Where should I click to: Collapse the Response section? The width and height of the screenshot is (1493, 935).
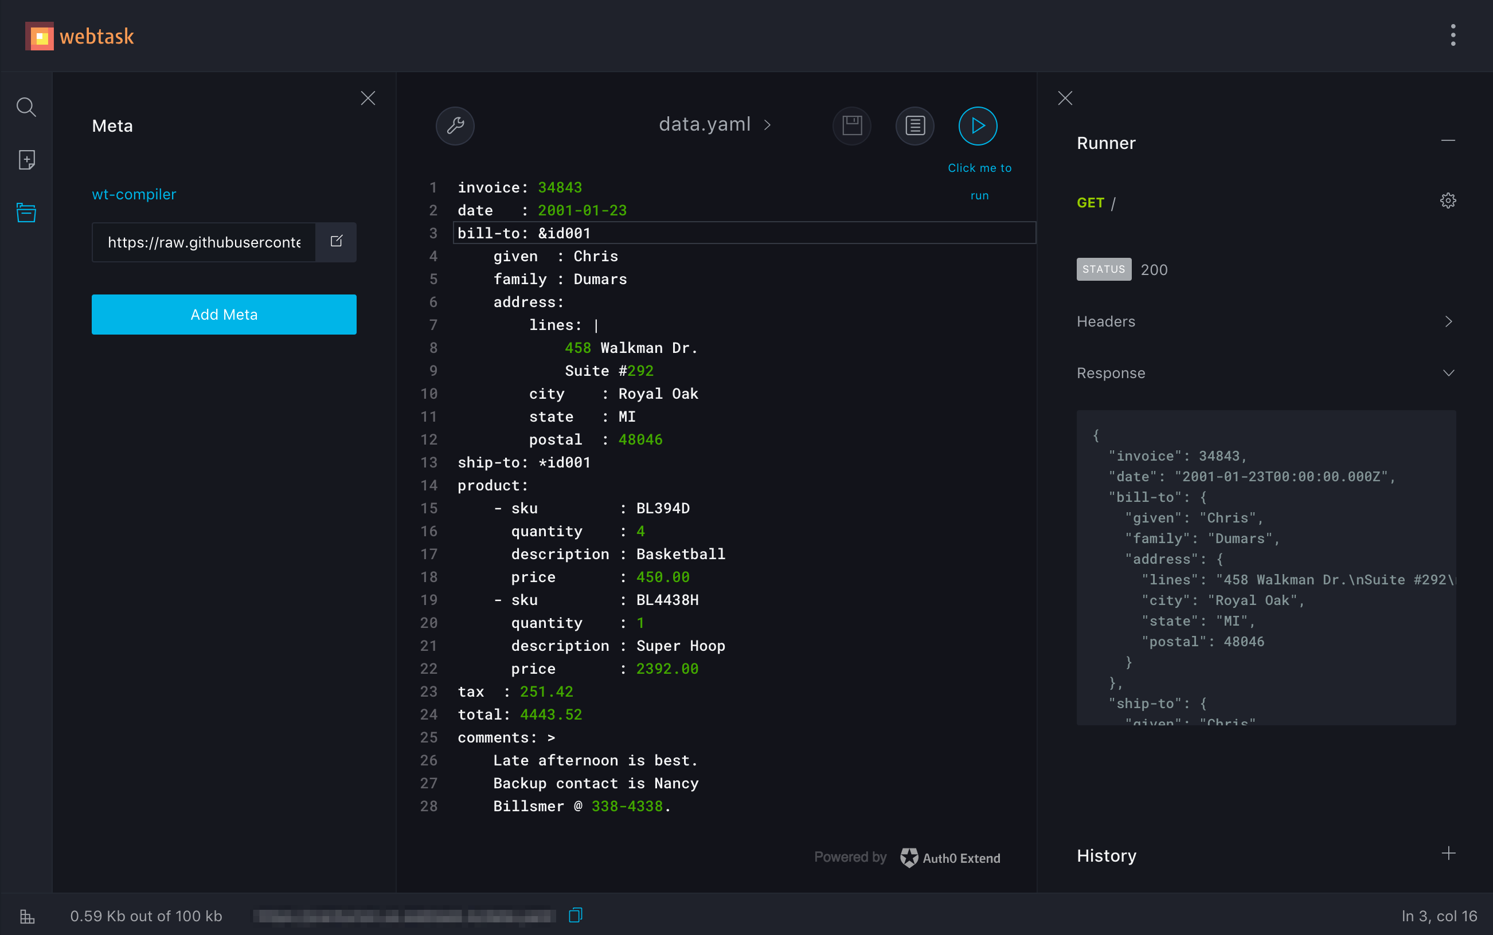click(1448, 372)
